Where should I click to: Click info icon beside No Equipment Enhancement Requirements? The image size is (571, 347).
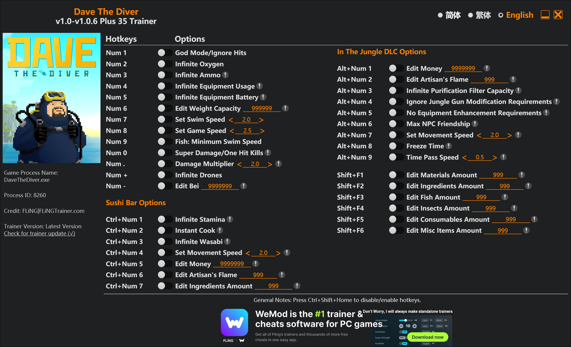(x=546, y=113)
